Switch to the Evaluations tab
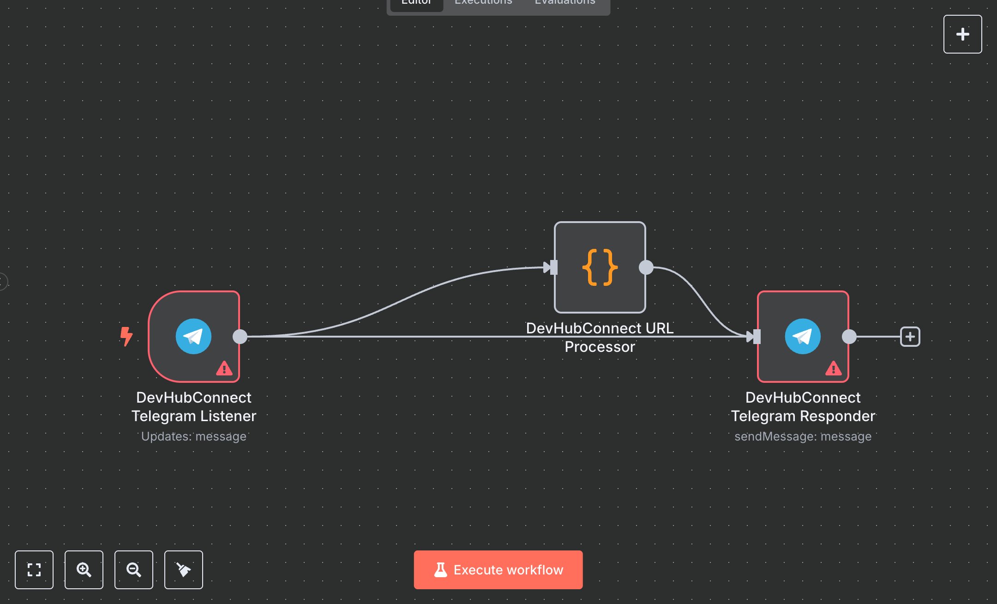This screenshot has width=997, height=604. [564, 3]
